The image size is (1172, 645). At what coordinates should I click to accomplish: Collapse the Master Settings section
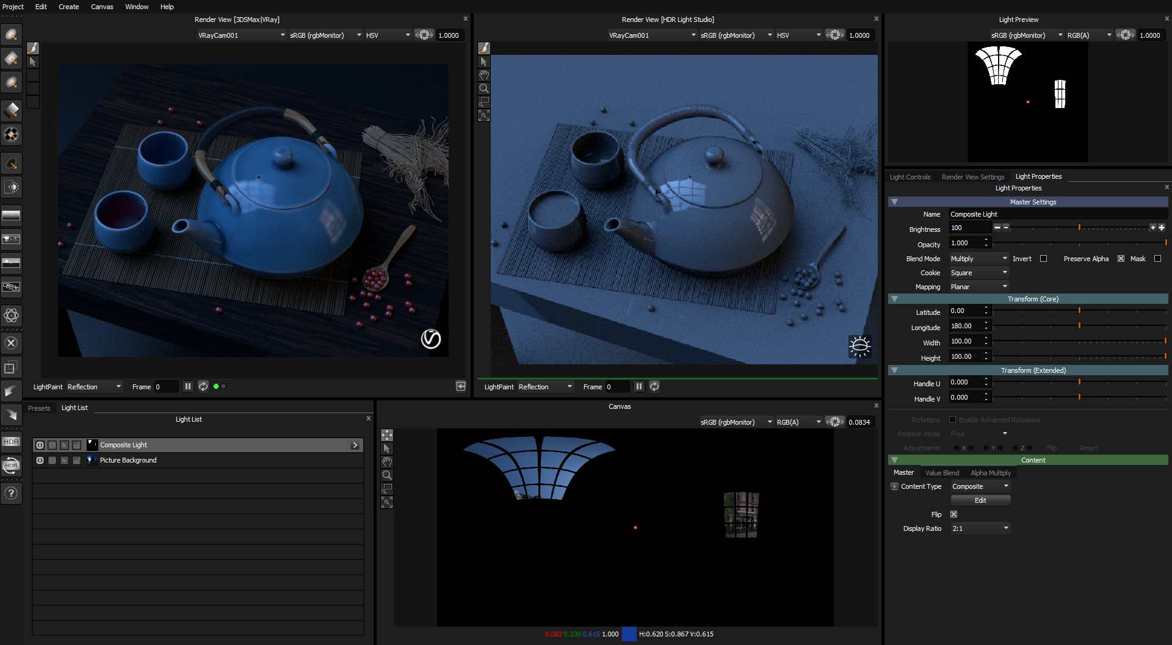894,202
